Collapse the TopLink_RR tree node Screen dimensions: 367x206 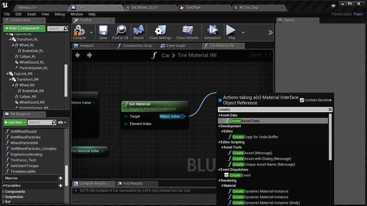pos(7,74)
